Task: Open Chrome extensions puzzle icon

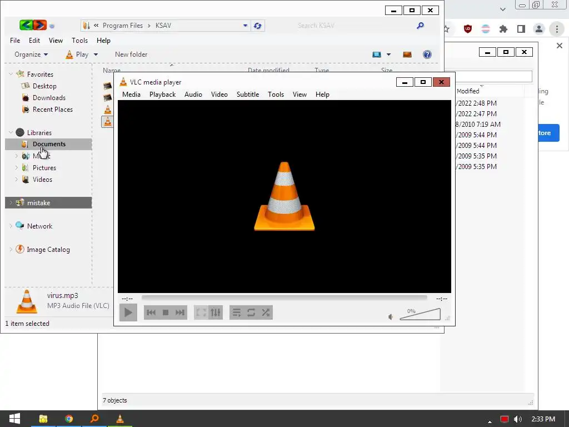Action: tap(503, 29)
